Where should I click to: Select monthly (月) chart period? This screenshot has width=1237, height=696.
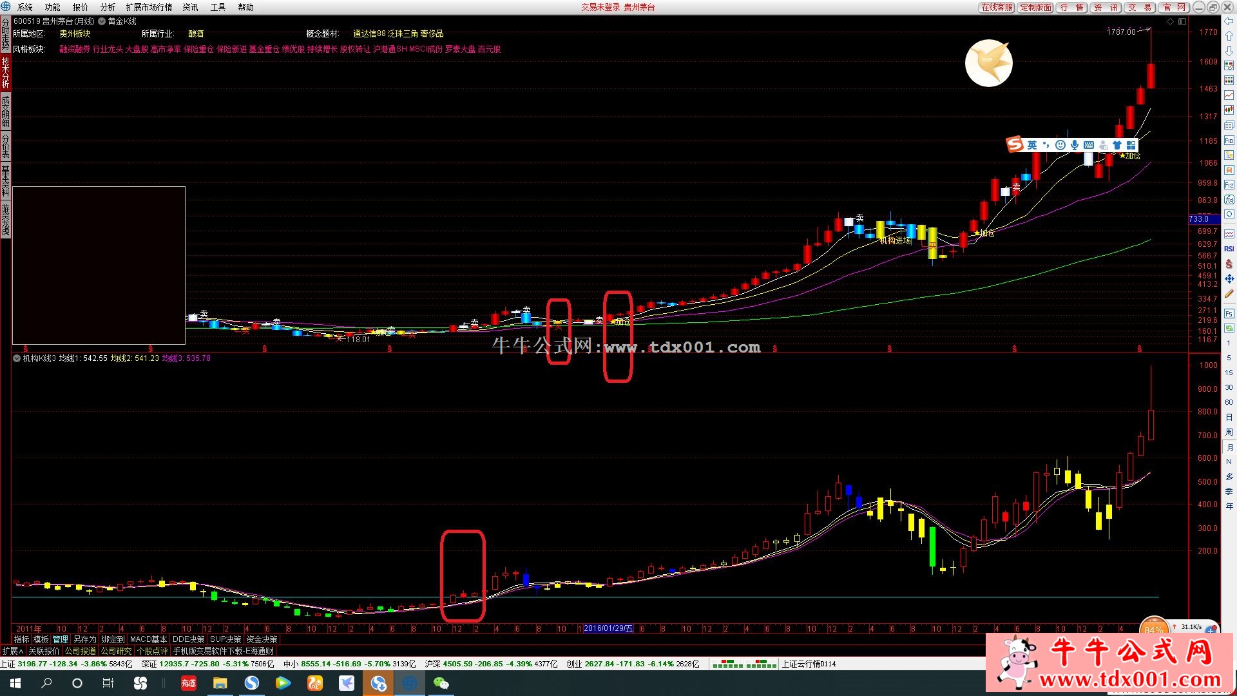[x=1229, y=447]
